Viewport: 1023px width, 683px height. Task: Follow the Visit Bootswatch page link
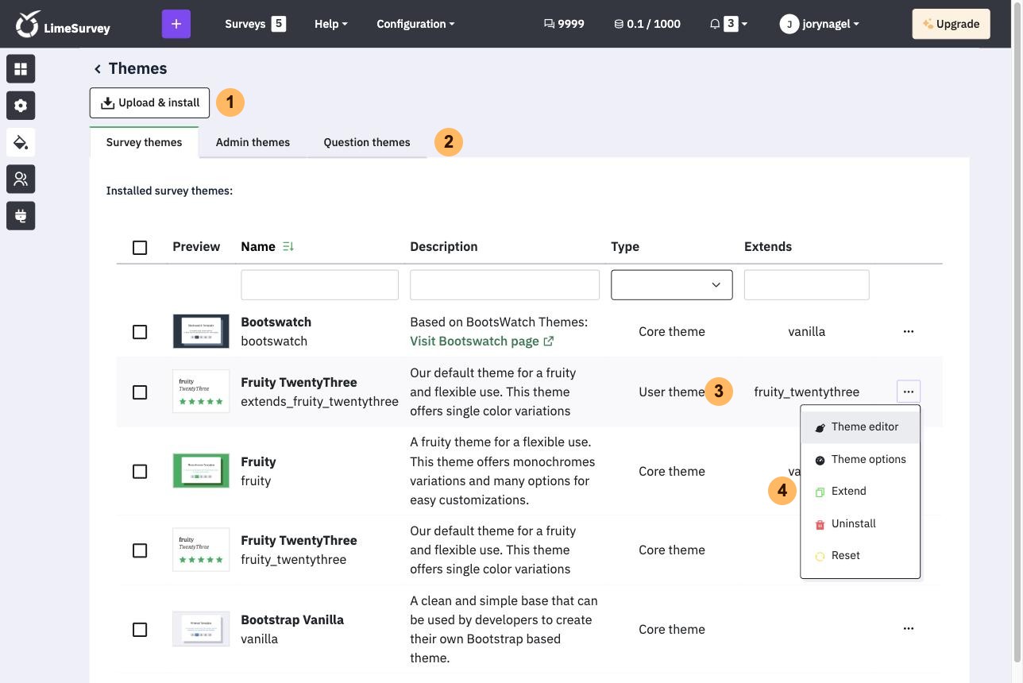pos(482,341)
